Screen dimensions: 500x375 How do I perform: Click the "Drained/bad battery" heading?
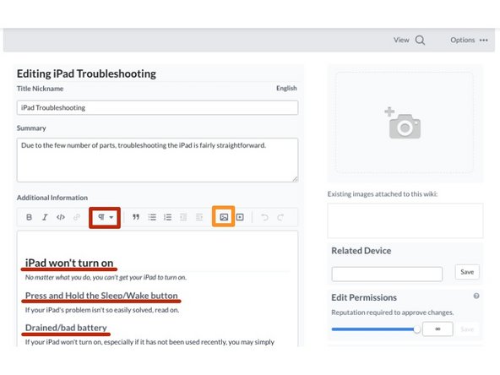pyautogui.click(x=66, y=328)
